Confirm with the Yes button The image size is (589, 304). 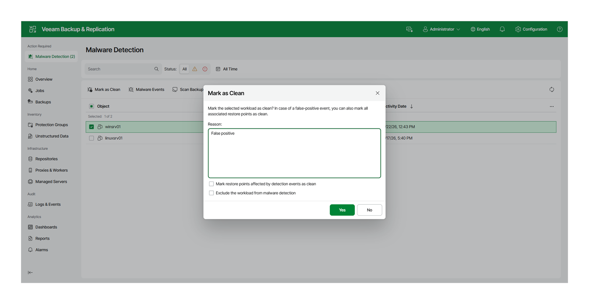click(342, 210)
